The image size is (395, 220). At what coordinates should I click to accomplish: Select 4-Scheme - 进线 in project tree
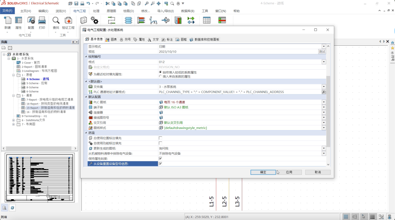36,78
